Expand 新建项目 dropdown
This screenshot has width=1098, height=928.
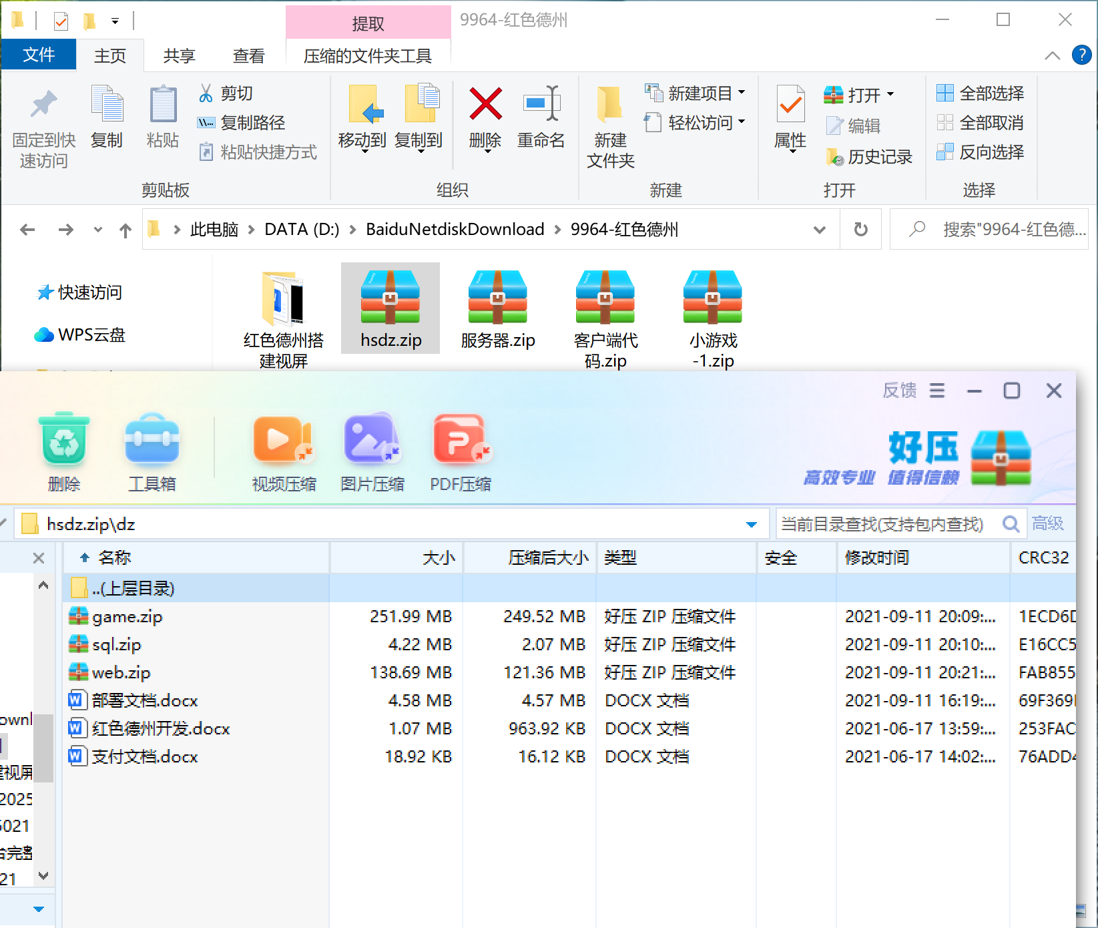(742, 92)
